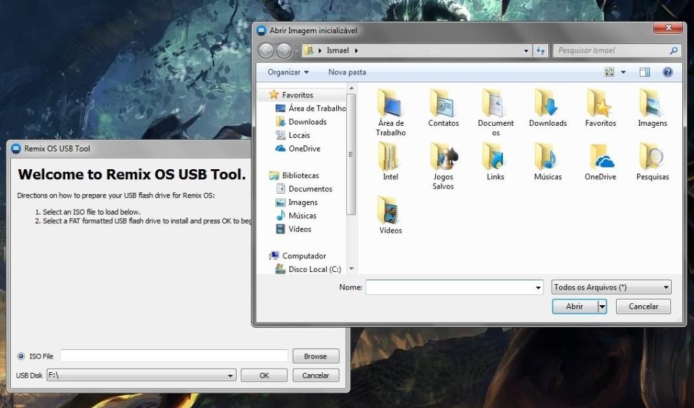Image resolution: width=694 pixels, height=408 pixels.
Task: Expand the view options dropdown arrow
Action: tap(622, 72)
